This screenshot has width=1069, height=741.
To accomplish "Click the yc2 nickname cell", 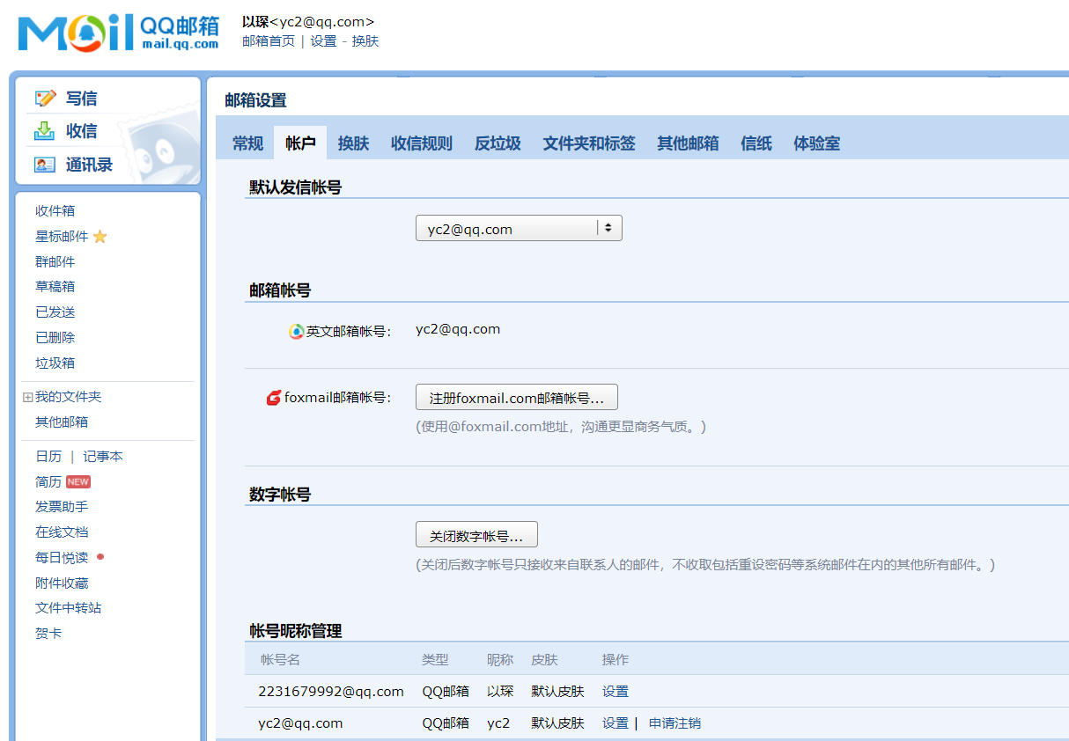I will 498,723.
